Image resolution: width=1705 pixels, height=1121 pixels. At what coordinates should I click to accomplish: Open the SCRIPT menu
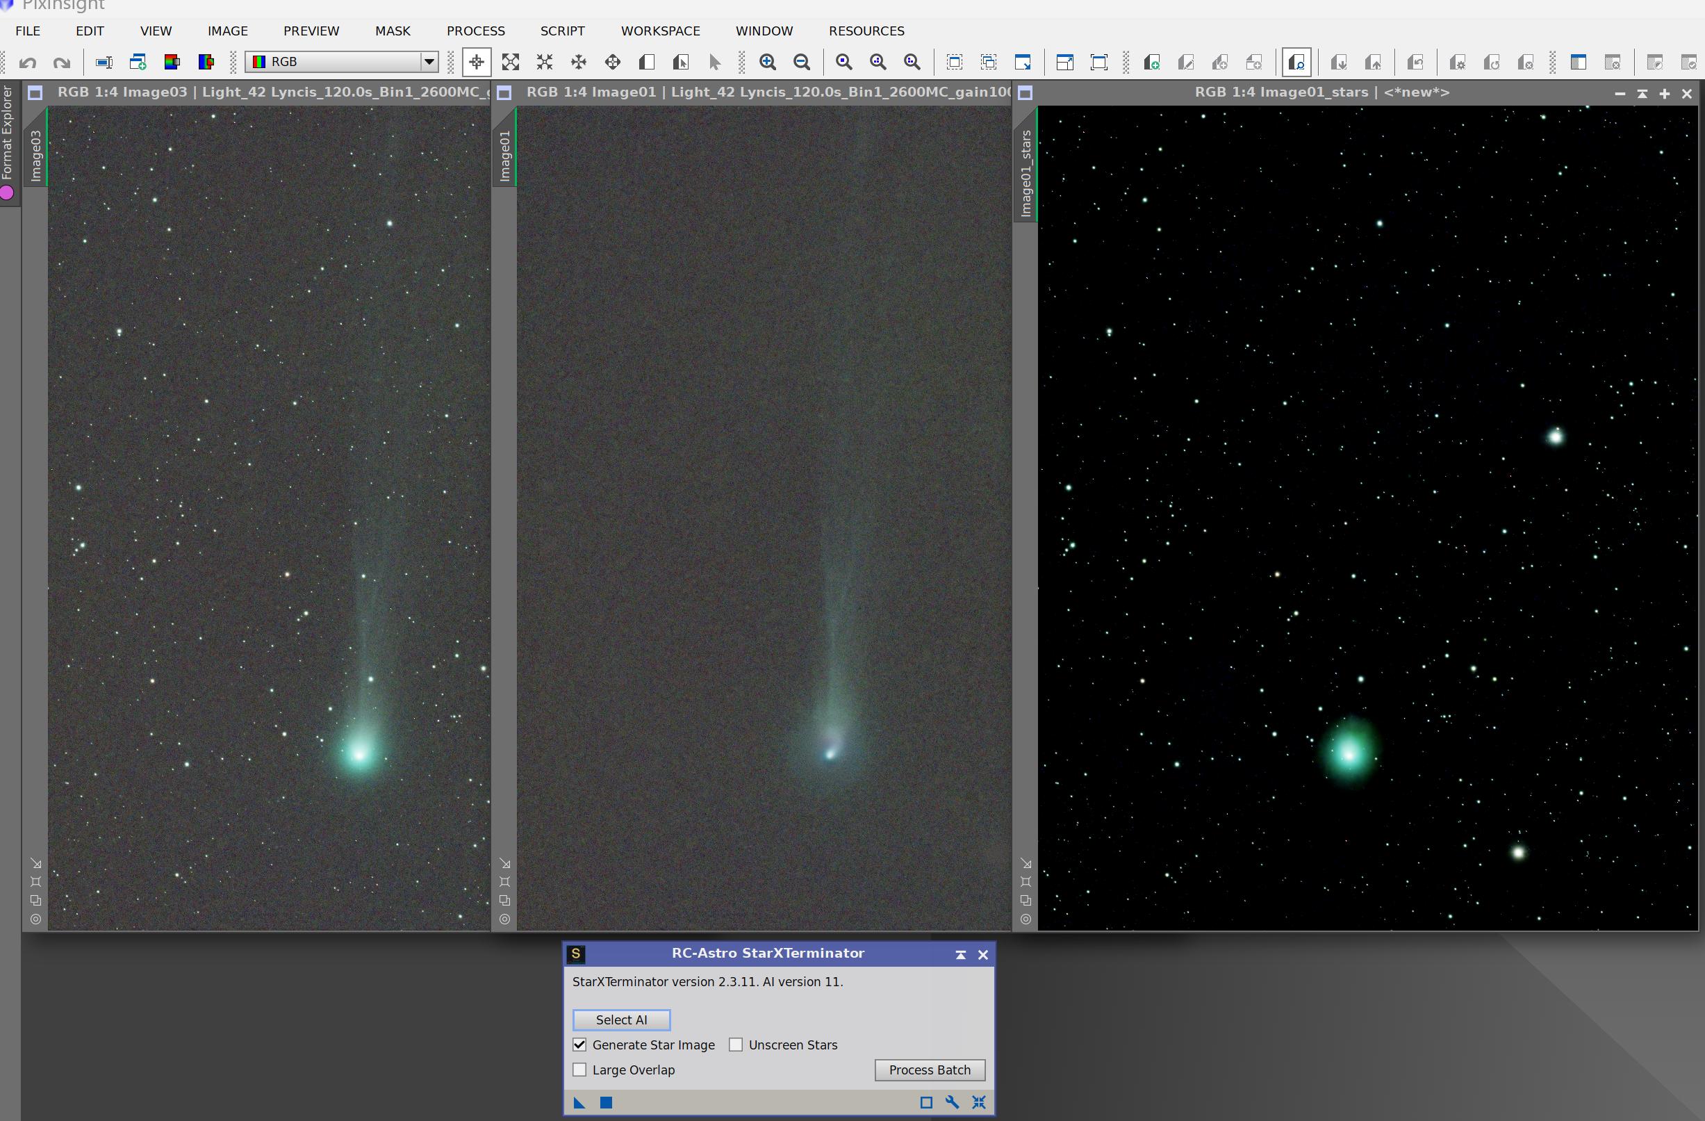point(562,31)
